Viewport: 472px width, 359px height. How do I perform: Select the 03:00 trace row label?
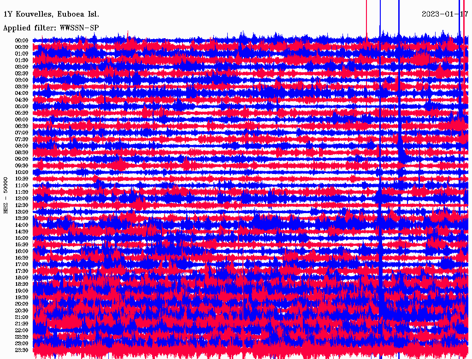[x=22, y=80]
